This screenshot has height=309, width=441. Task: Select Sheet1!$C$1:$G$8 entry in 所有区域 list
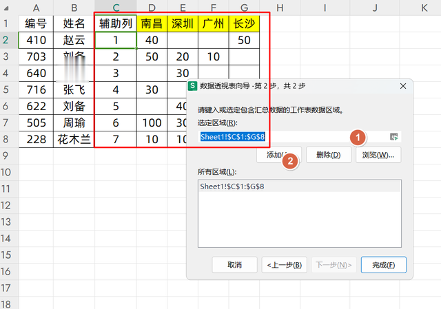pos(300,187)
